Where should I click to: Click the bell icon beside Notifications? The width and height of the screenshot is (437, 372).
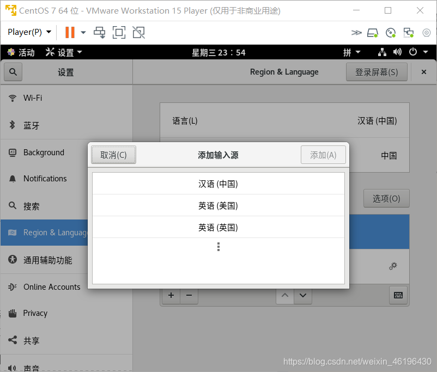13,179
